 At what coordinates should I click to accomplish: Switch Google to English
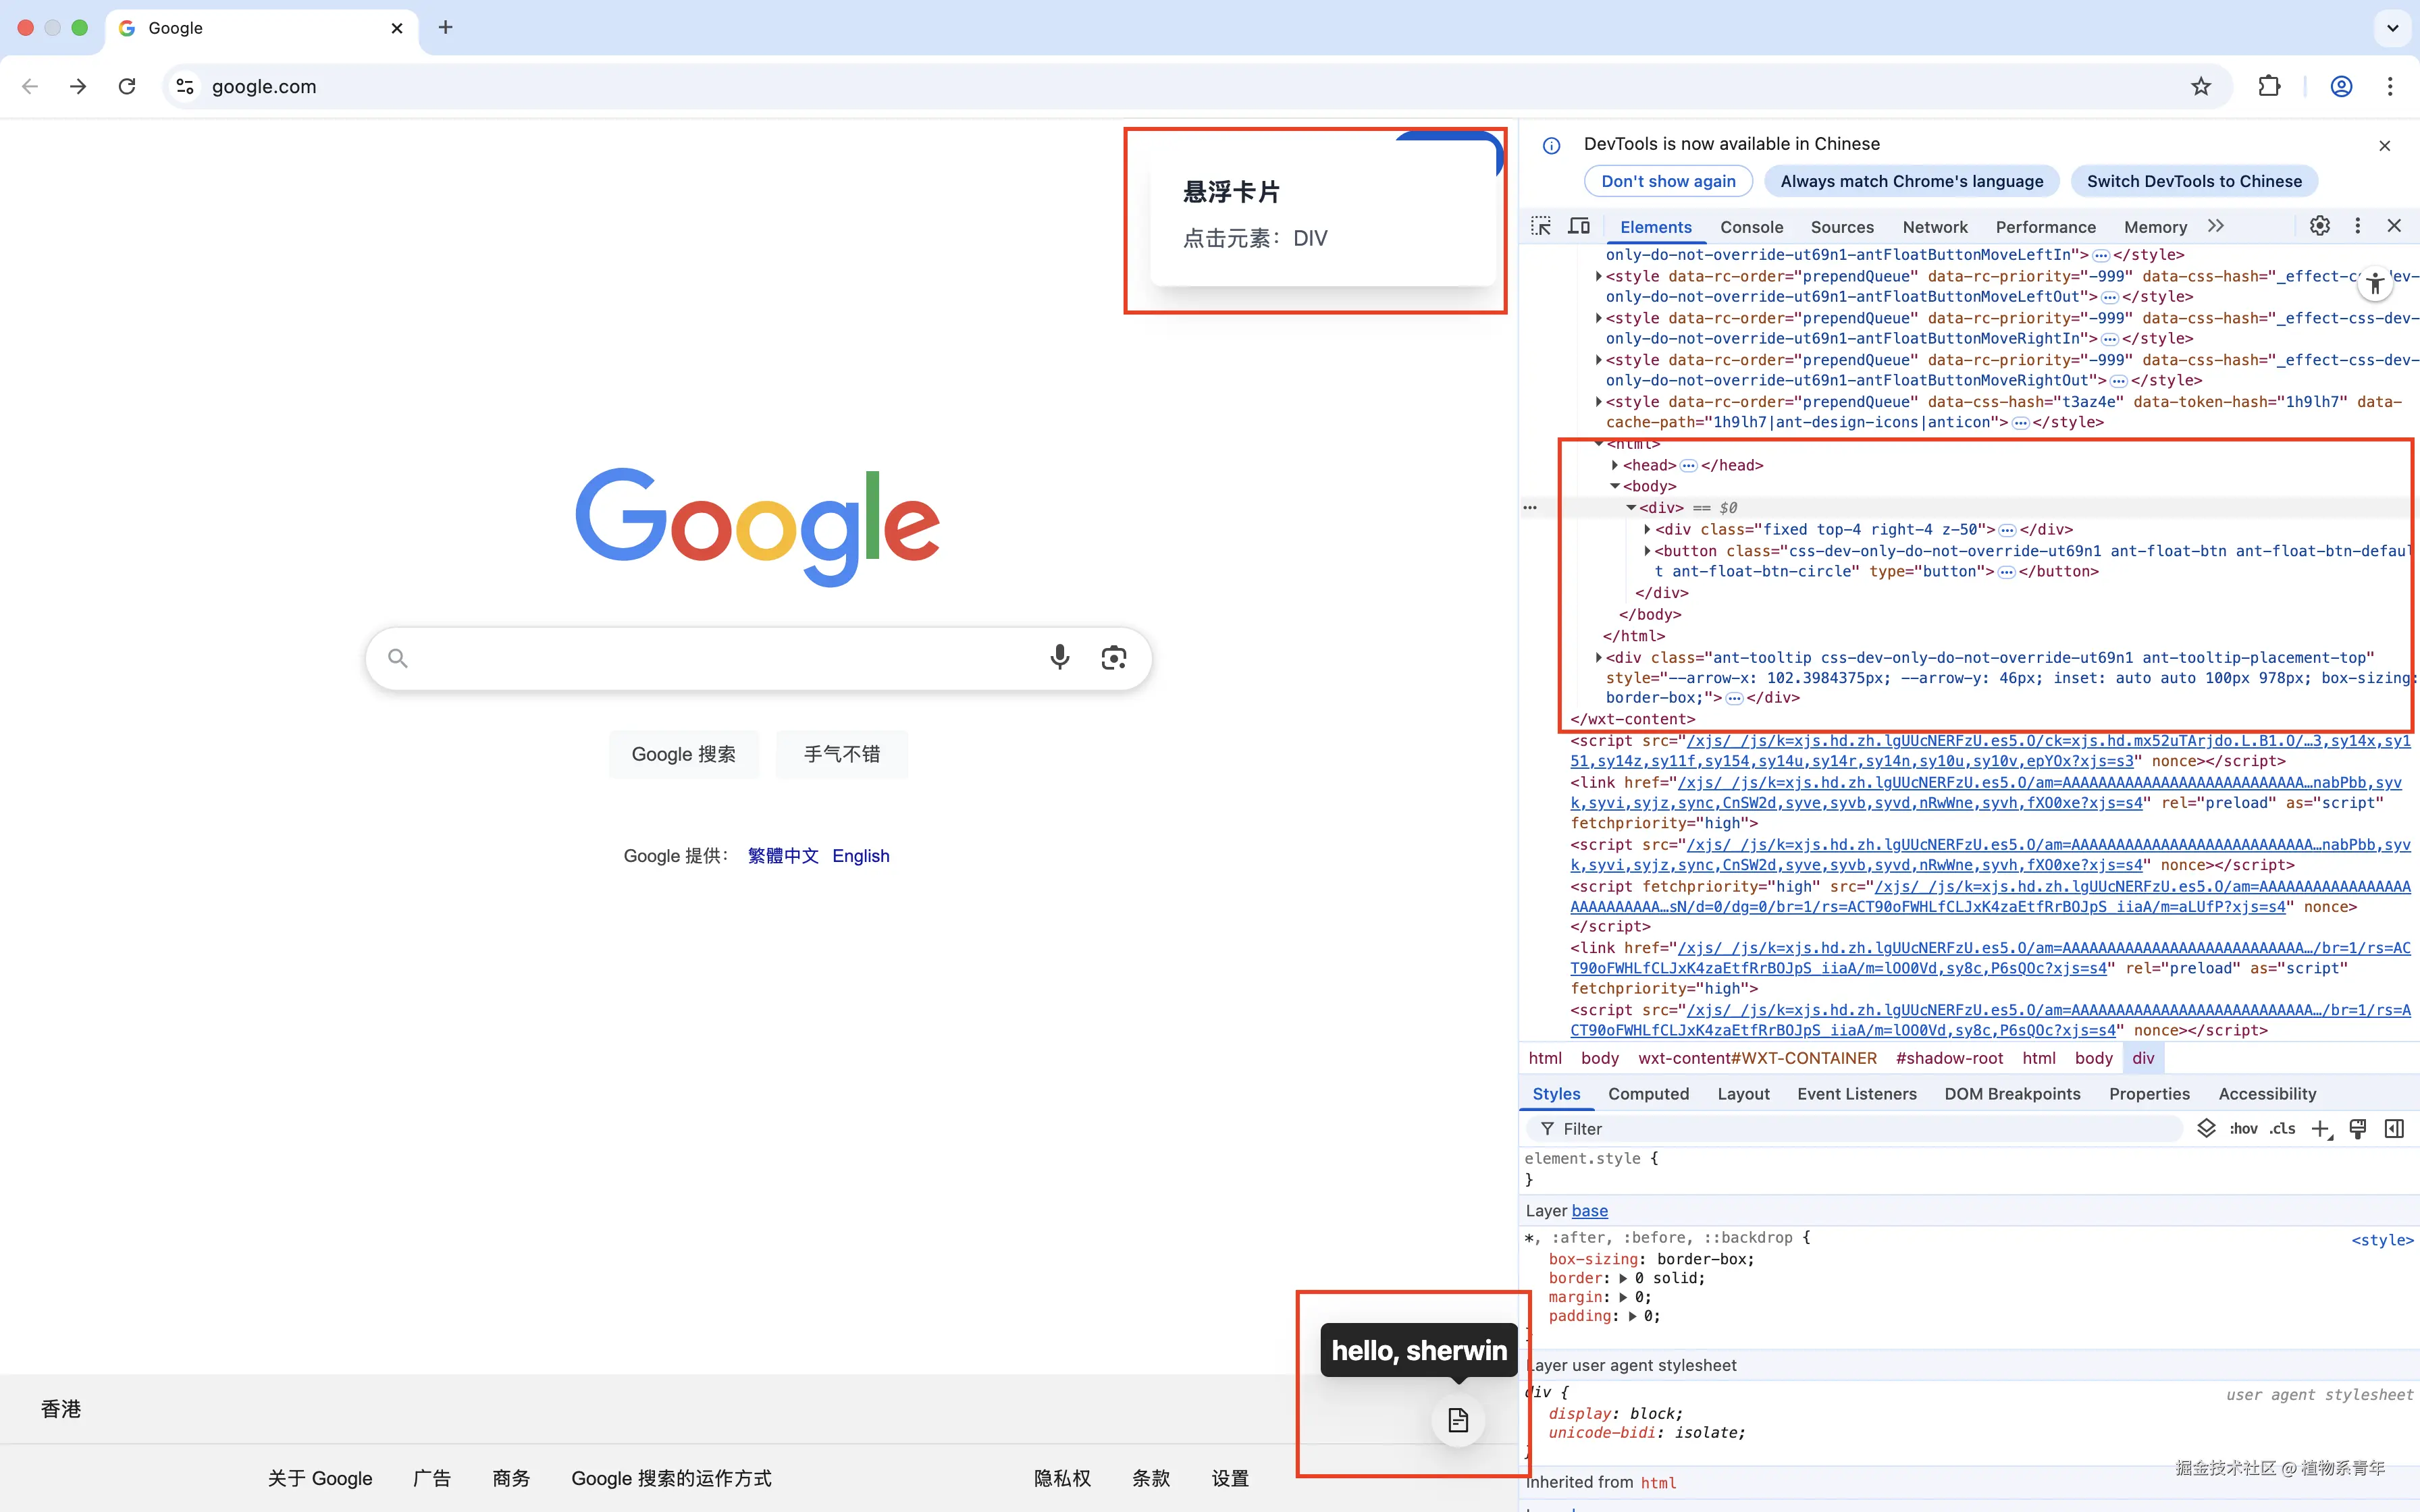[x=861, y=856]
